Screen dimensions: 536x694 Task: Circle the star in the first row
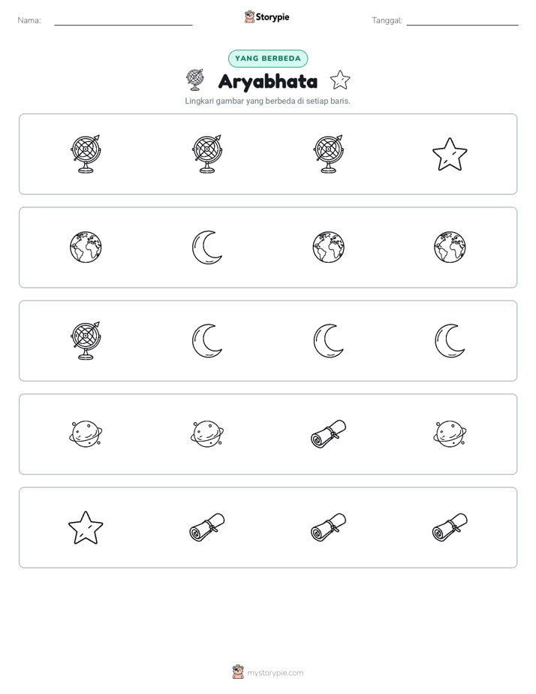point(450,154)
